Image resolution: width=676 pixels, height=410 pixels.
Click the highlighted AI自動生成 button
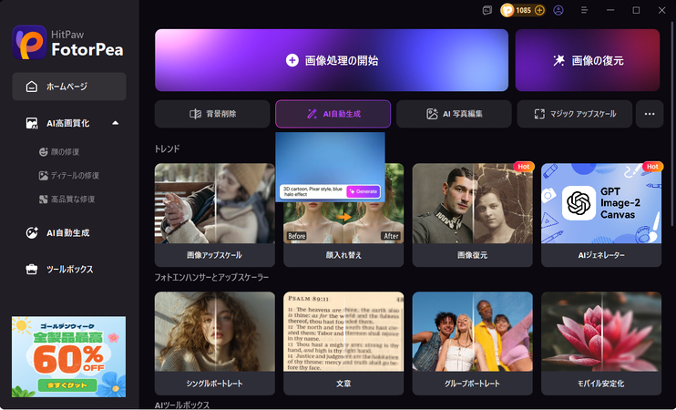click(333, 114)
